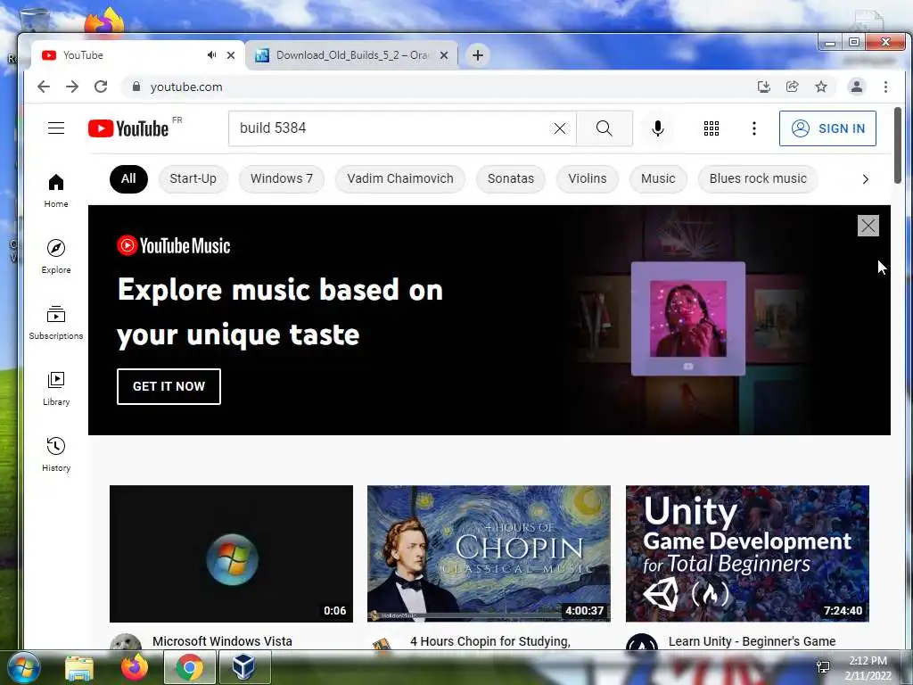Open Chrome profile avatar
Viewport: 913px width, 685px height.
pos(857,87)
